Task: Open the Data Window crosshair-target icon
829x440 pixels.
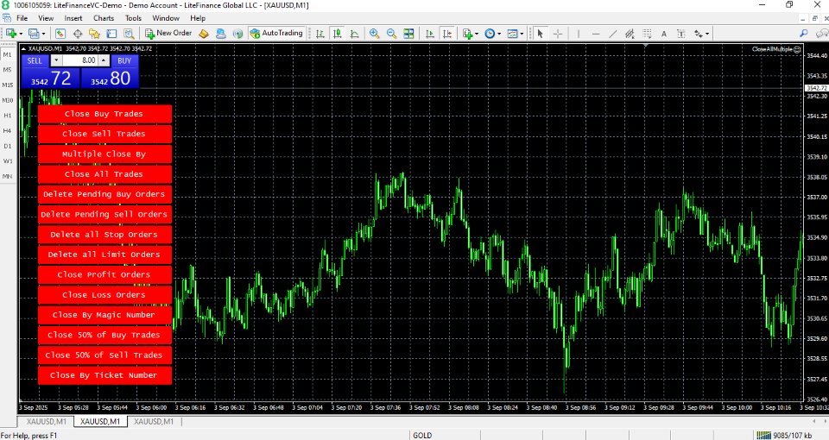Action: pos(78,34)
